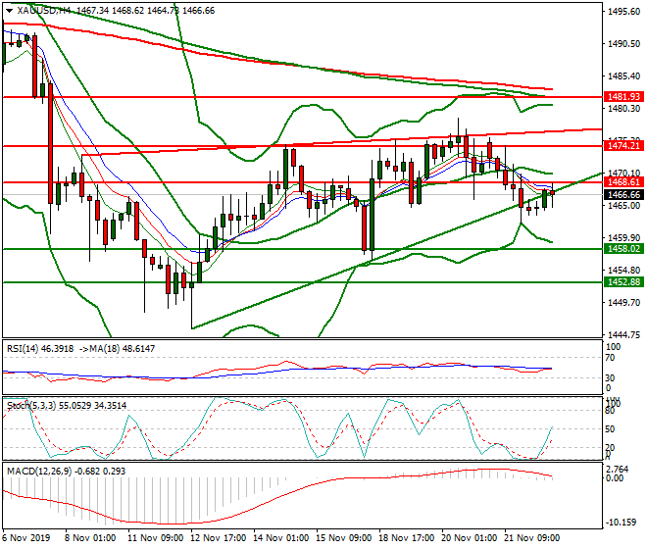Click the 12 Nov 17:00 time label
Image resolution: width=647 pixels, height=549 pixels.
218,538
